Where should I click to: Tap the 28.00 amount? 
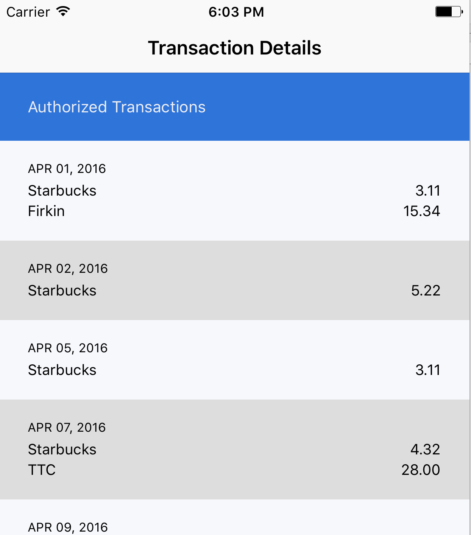click(x=421, y=470)
